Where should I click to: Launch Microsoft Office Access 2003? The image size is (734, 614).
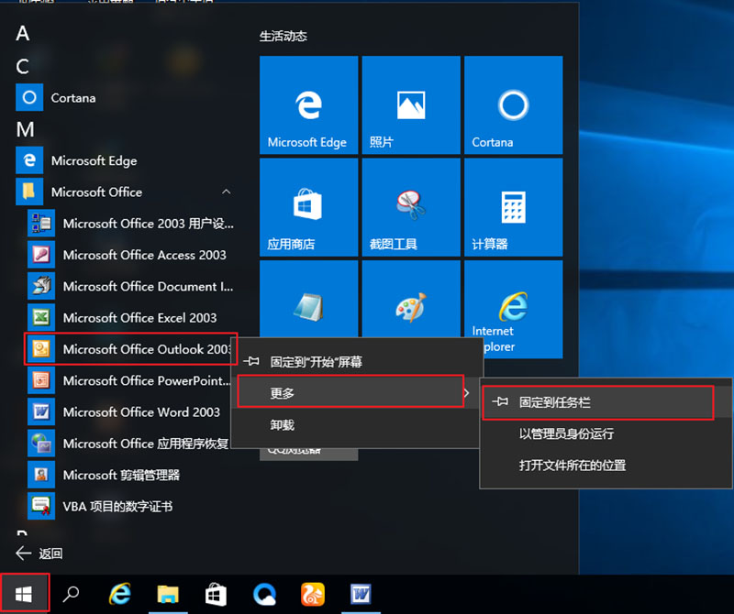tap(131, 255)
